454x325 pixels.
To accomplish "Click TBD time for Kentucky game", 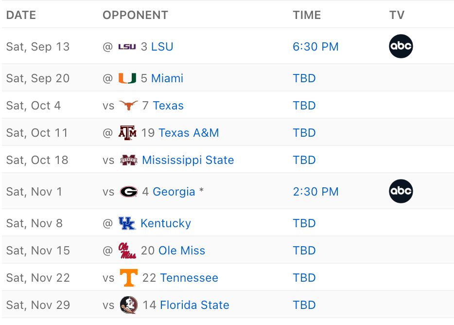I will pos(304,223).
